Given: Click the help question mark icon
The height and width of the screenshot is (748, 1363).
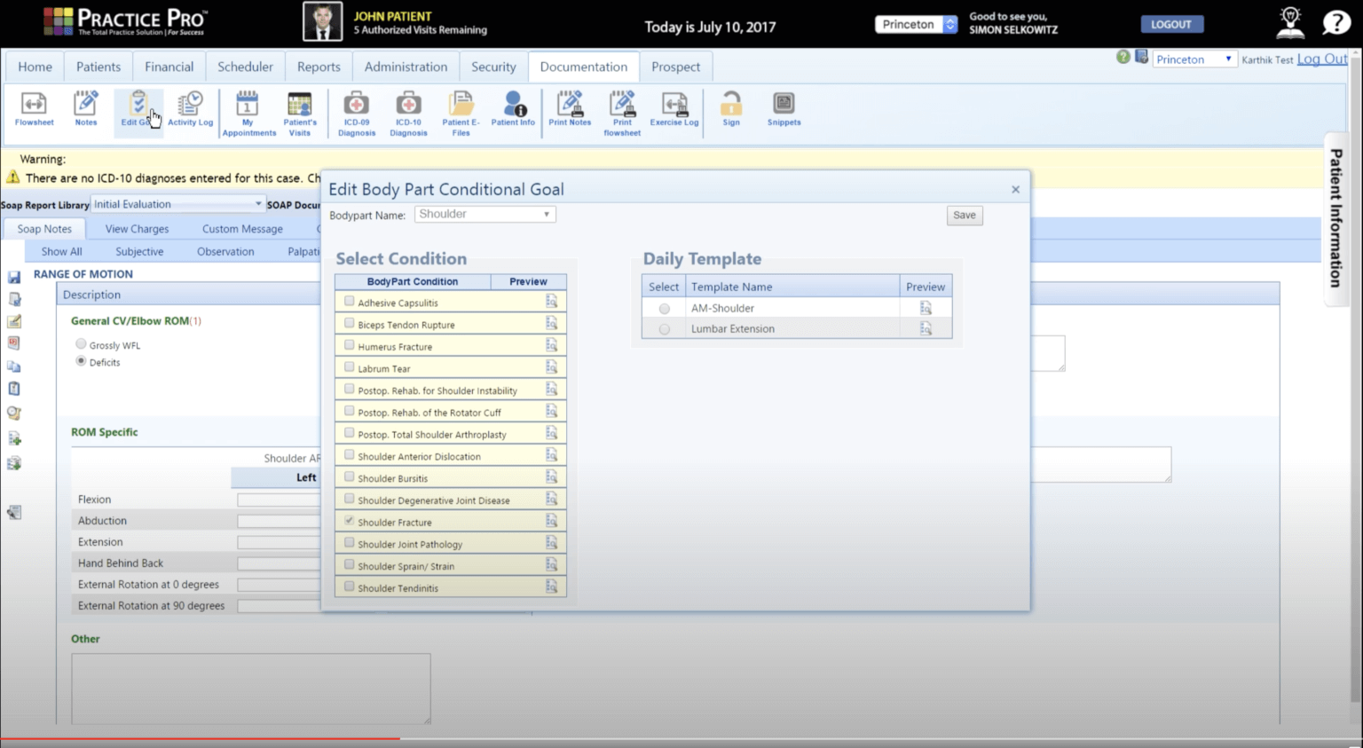Looking at the screenshot, I should (x=1335, y=23).
